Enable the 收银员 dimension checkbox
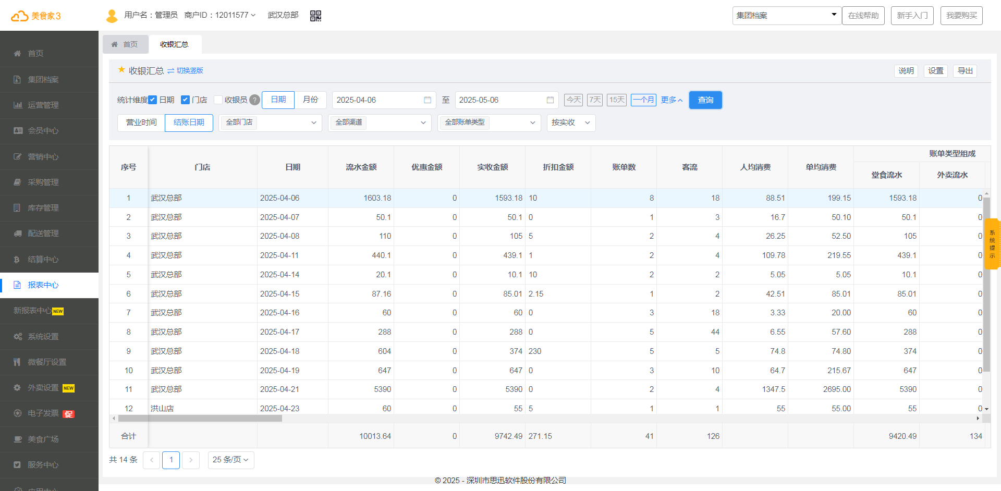The image size is (1001, 491). (218, 100)
